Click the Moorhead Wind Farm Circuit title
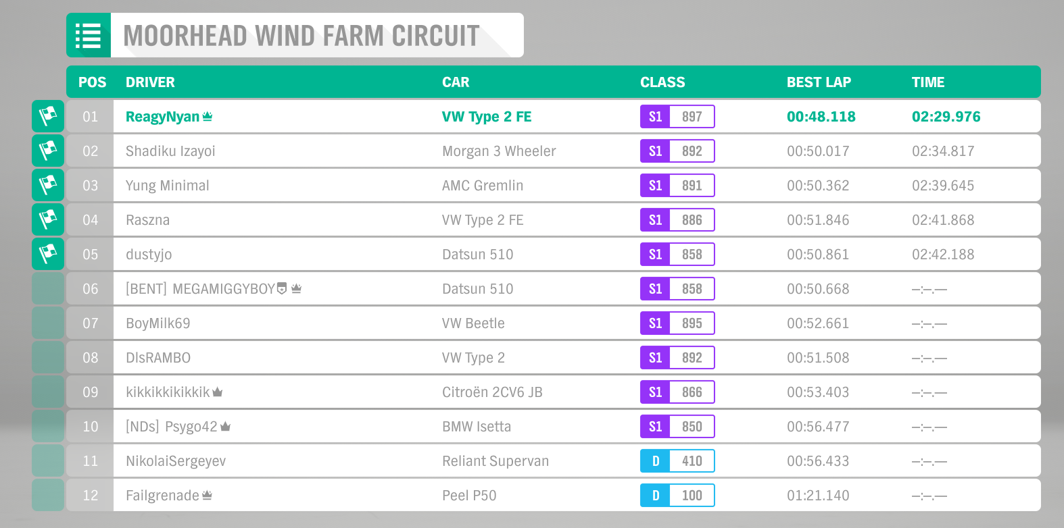This screenshot has width=1064, height=528. (301, 36)
